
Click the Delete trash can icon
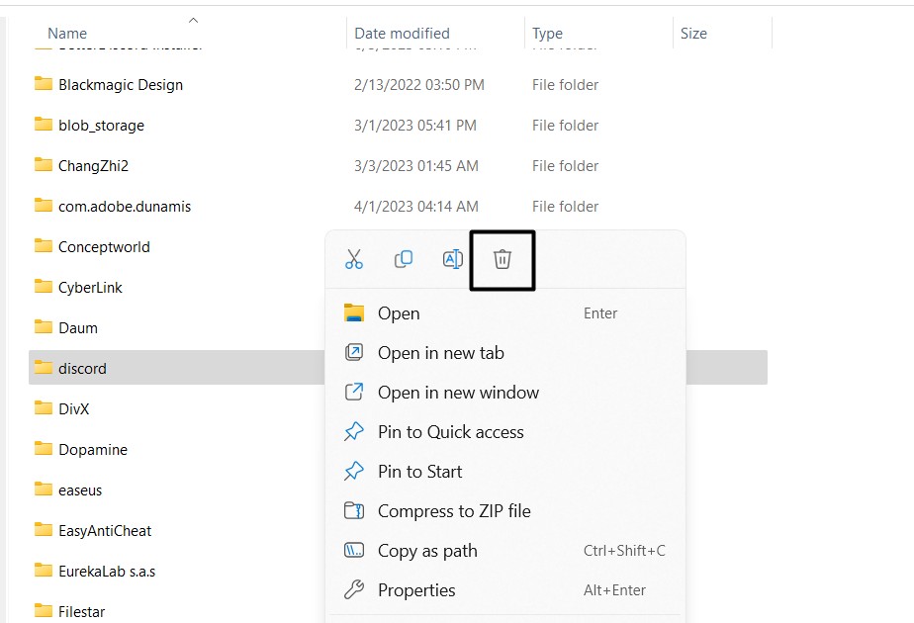[503, 260]
